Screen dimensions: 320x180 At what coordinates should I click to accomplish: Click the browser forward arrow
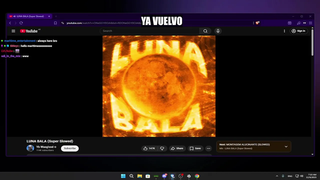click(x=15, y=23)
